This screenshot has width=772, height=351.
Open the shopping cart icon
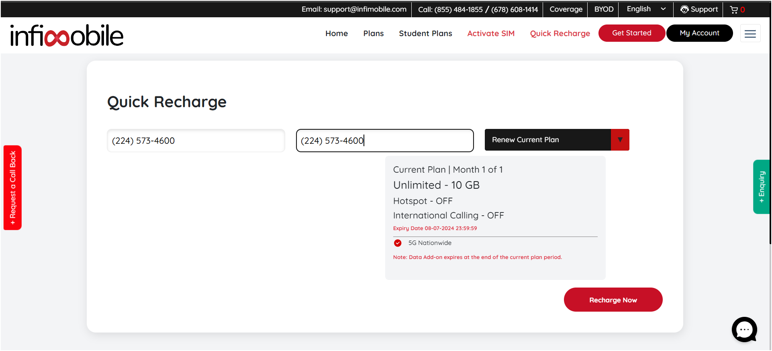pos(734,10)
